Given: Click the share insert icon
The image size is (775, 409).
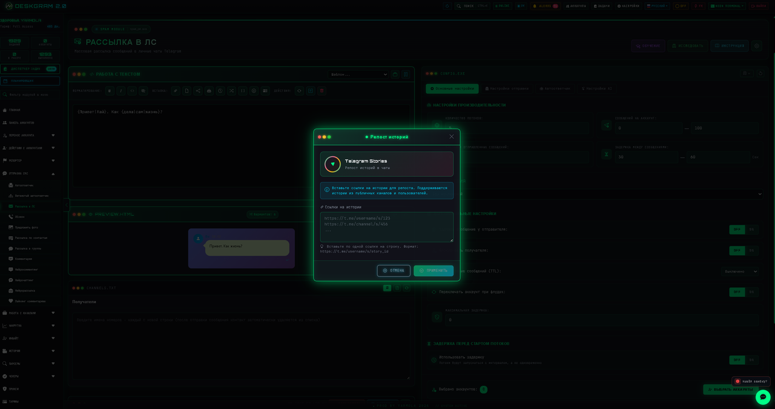Looking at the screenshot, I should click(x=198, y=91).
